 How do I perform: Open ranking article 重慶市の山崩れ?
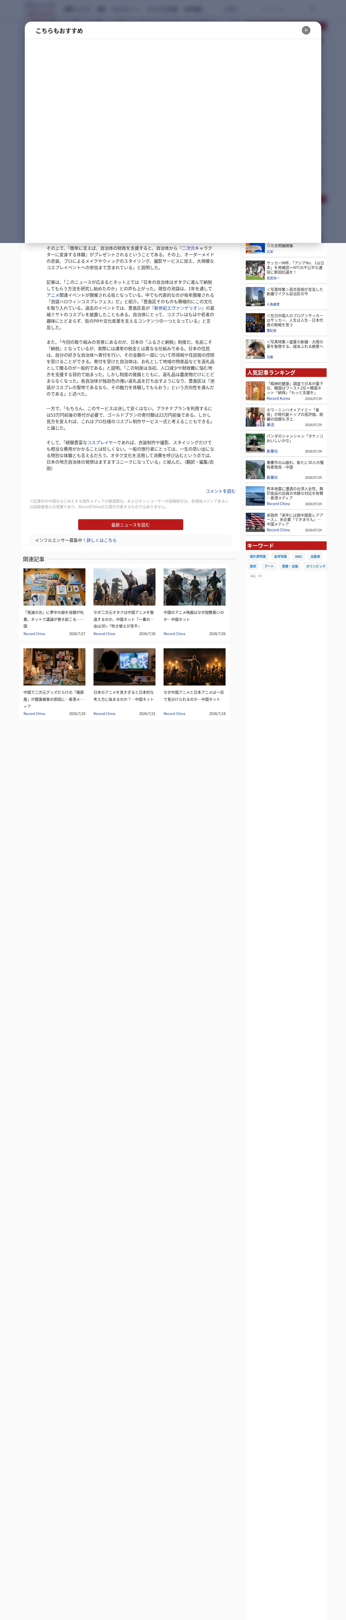click(295, 465)
